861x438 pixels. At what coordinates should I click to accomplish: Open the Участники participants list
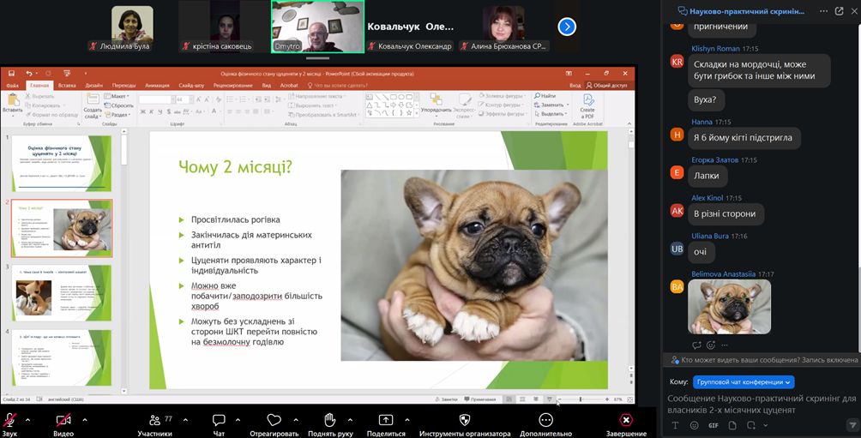[x=154, y=420]
